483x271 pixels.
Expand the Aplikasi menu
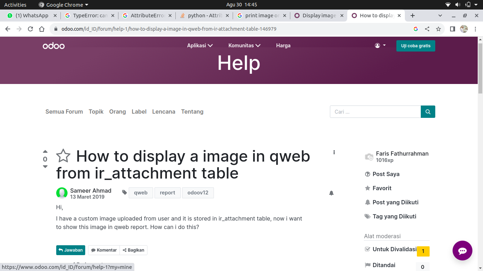(x=200, y=46)
